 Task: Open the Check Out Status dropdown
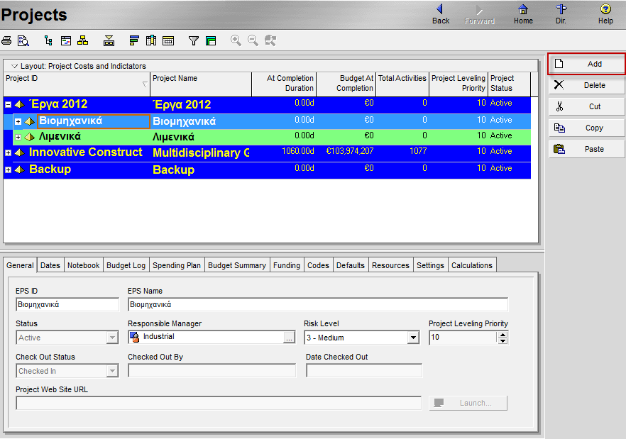tap(113, 371)
